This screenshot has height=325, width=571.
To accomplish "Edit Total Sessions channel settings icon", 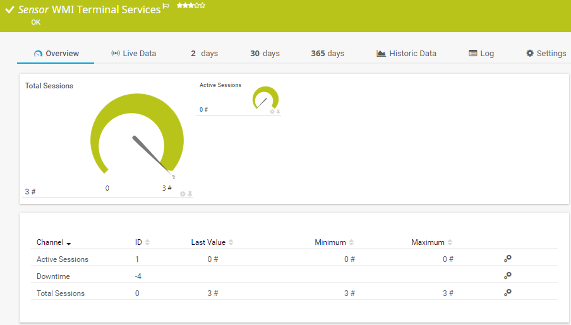I will coord(507,292).
